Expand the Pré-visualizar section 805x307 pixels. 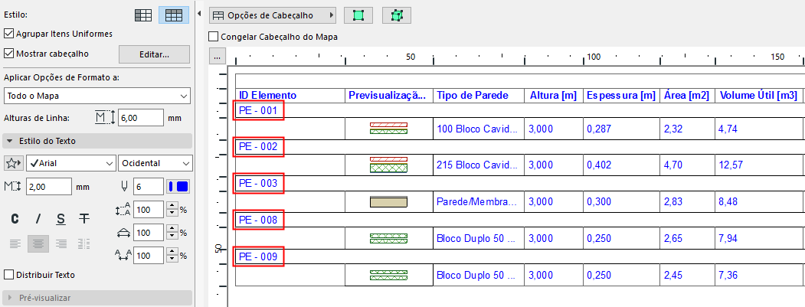[x=97, y=298]
